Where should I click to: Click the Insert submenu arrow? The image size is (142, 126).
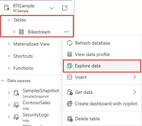[135, 77]
